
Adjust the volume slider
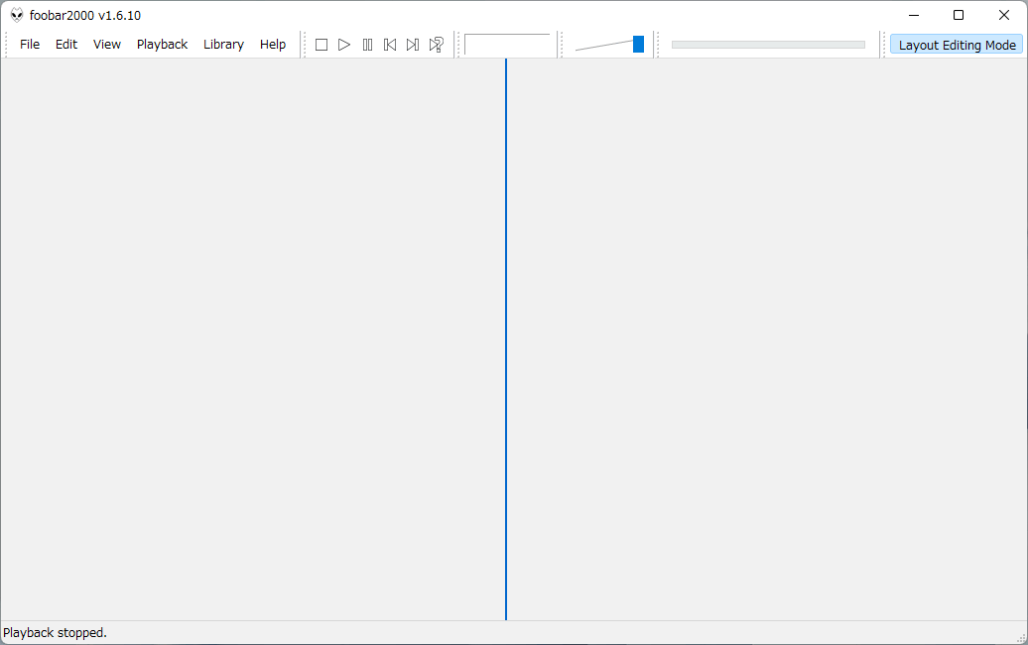pyautogui.click(x=638, y=44)
